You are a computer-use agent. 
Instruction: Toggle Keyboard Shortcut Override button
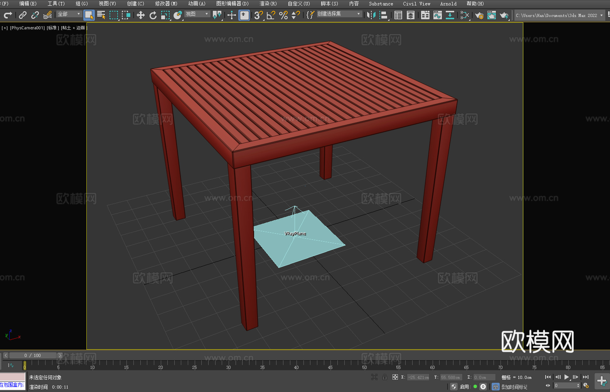tap(244, 15)
